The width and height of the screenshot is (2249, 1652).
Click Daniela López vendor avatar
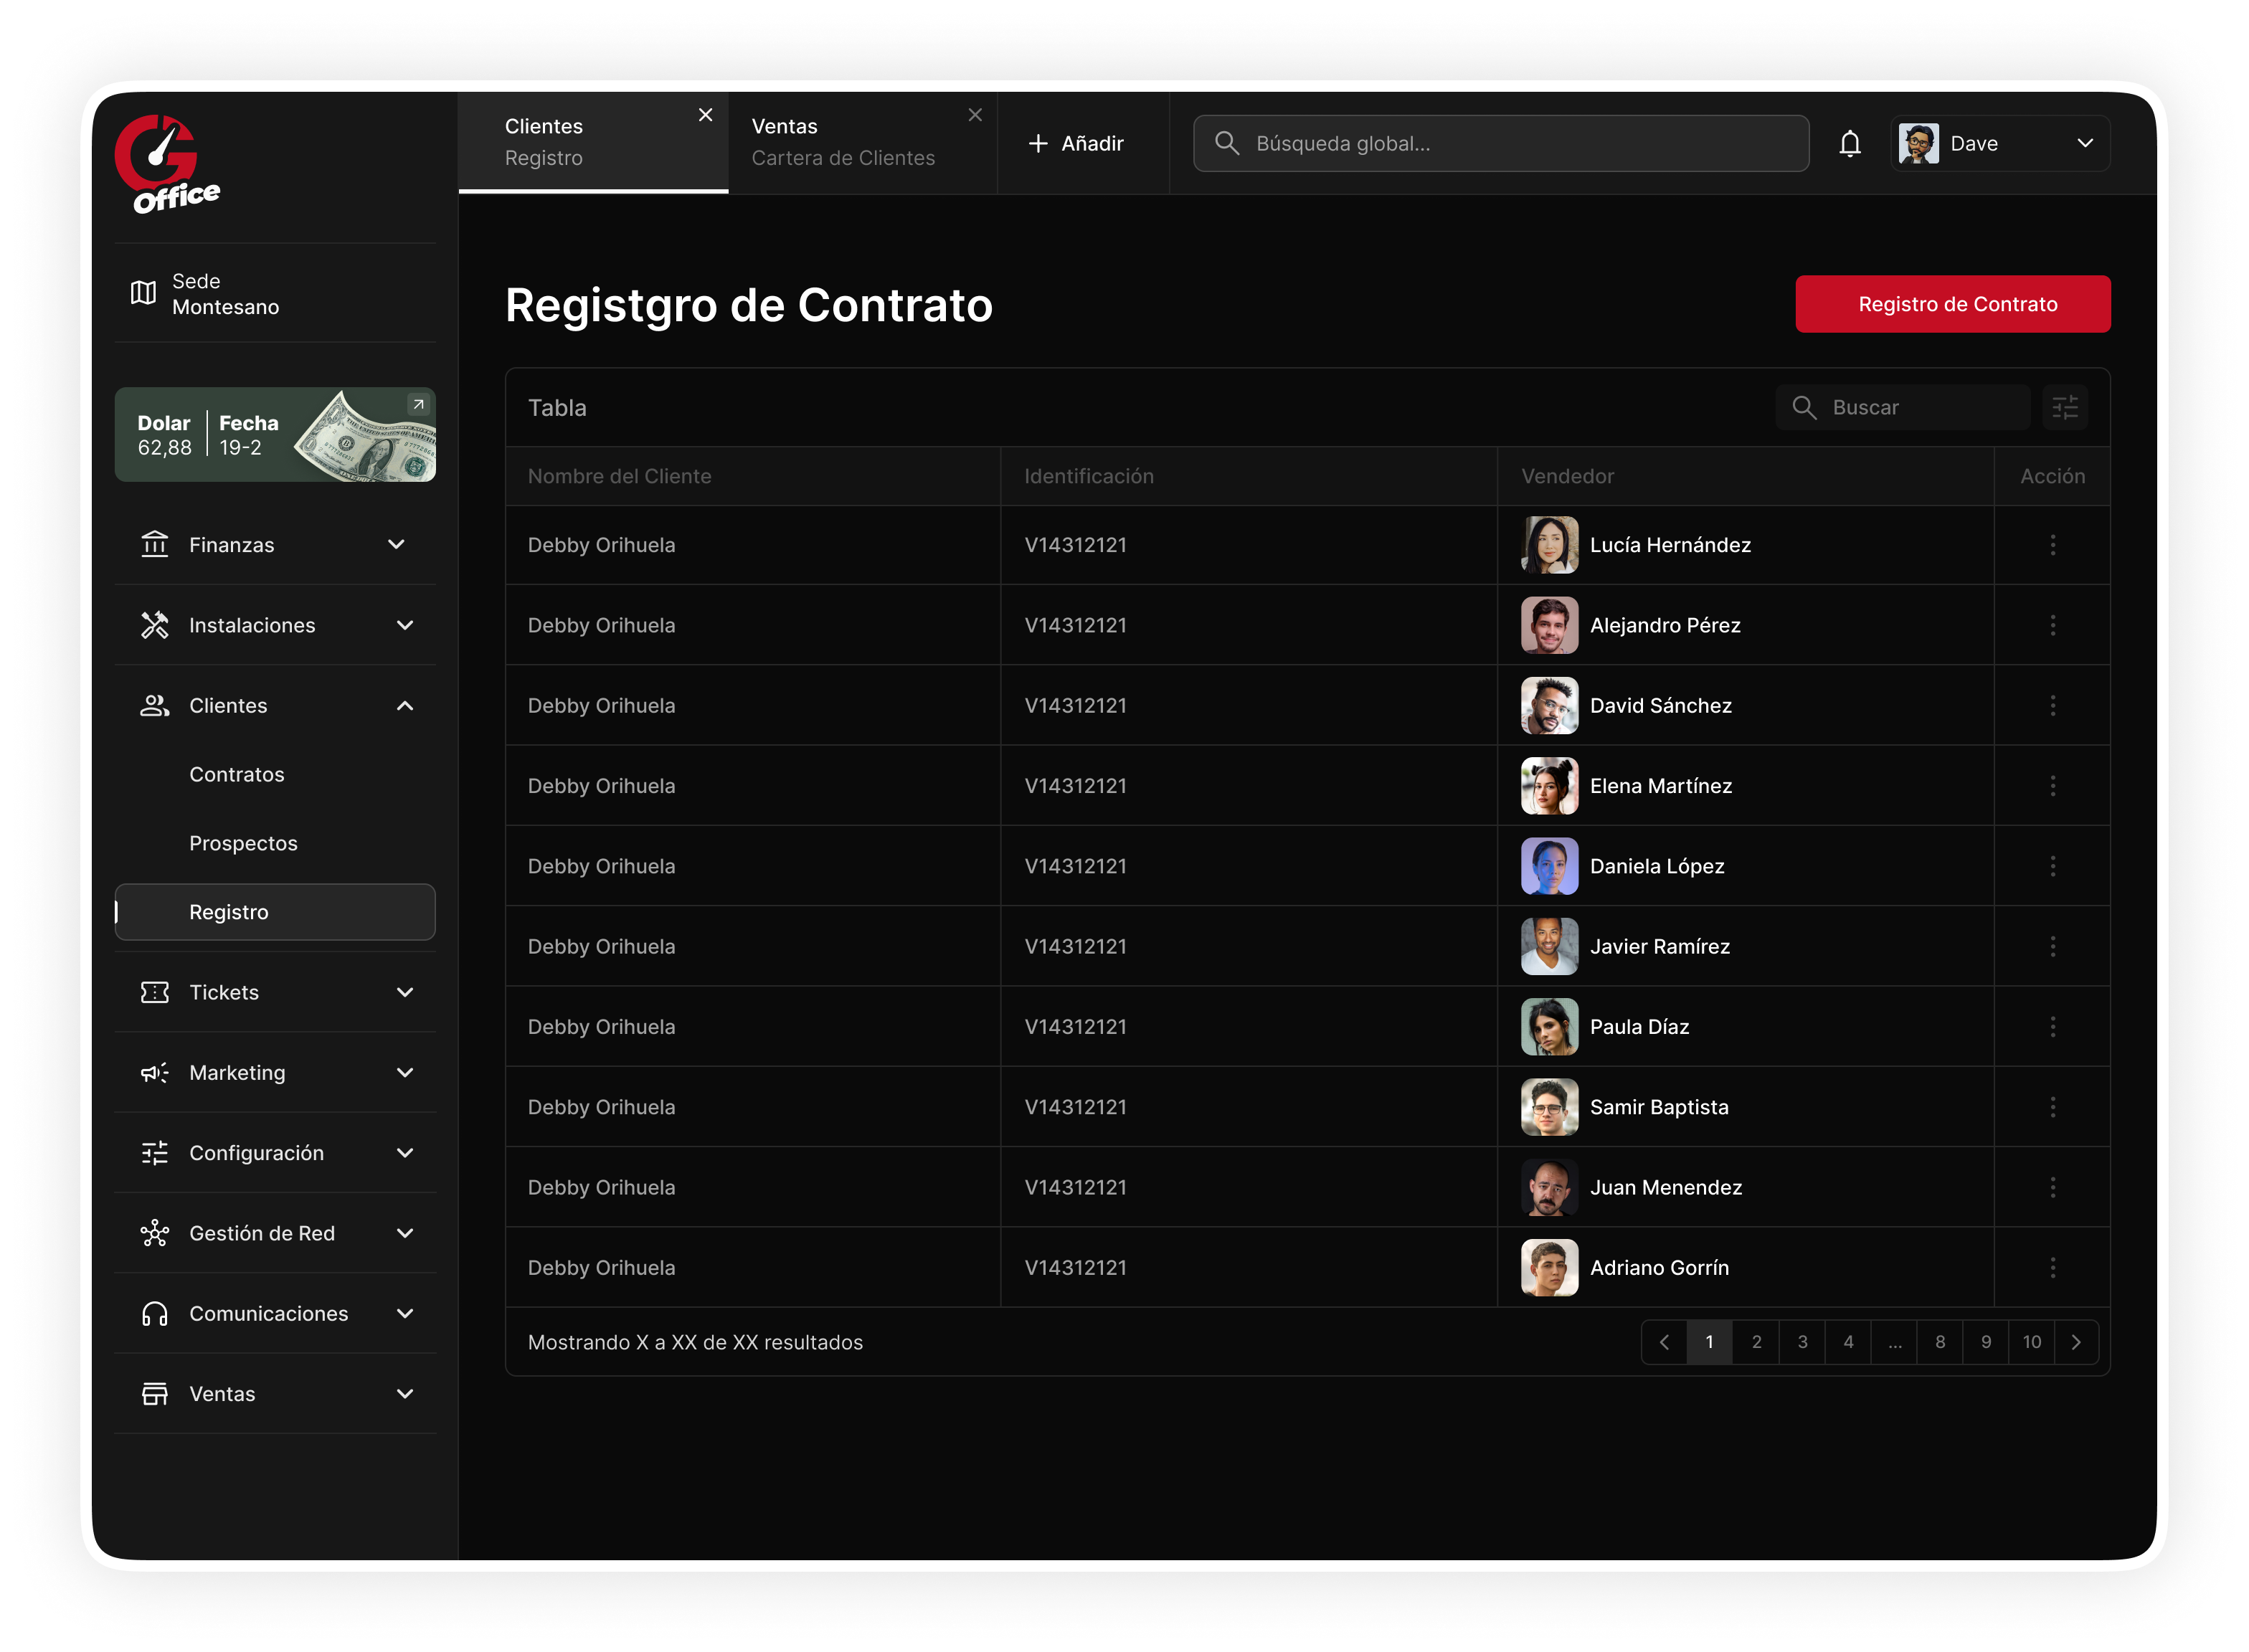(x=1549, y=866)
